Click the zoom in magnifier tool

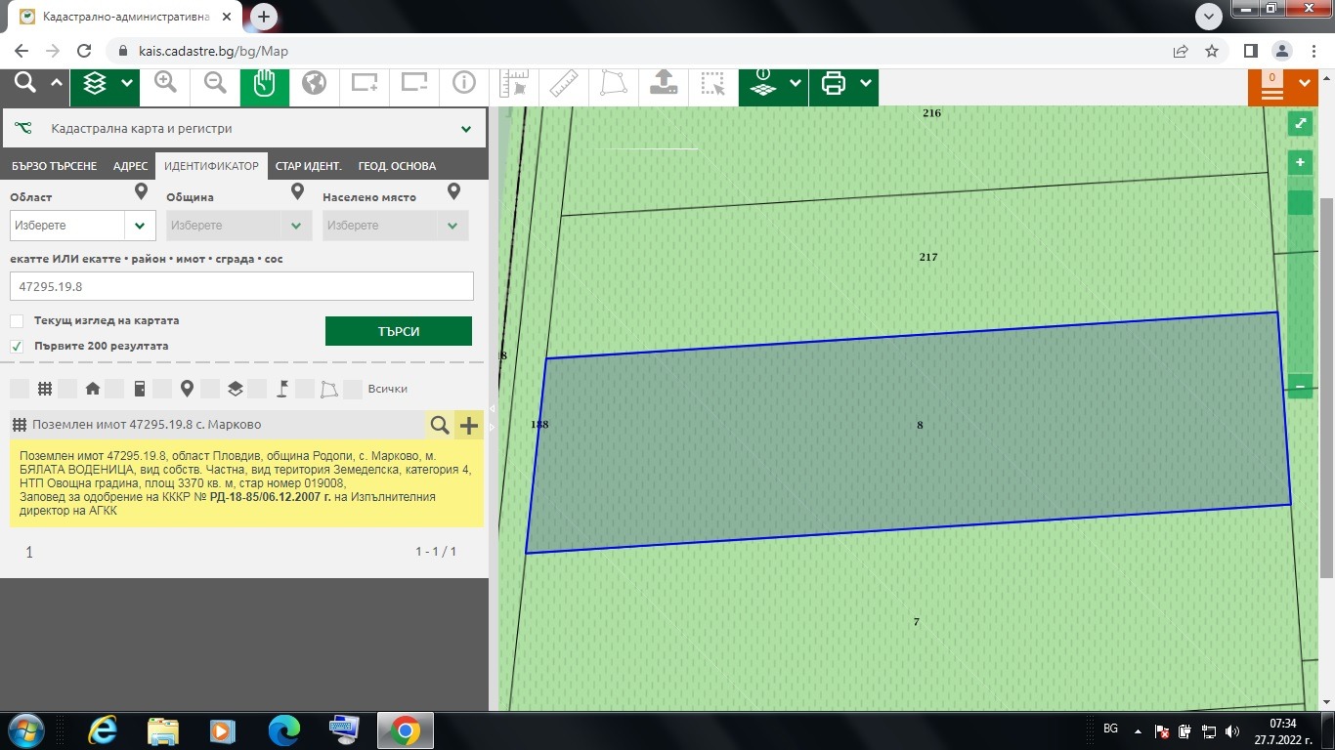(x=166, y=84)
